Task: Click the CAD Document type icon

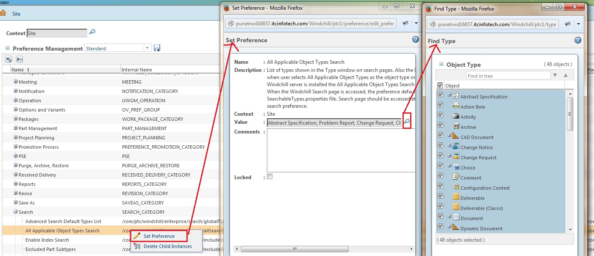Action: click(456, 136)
